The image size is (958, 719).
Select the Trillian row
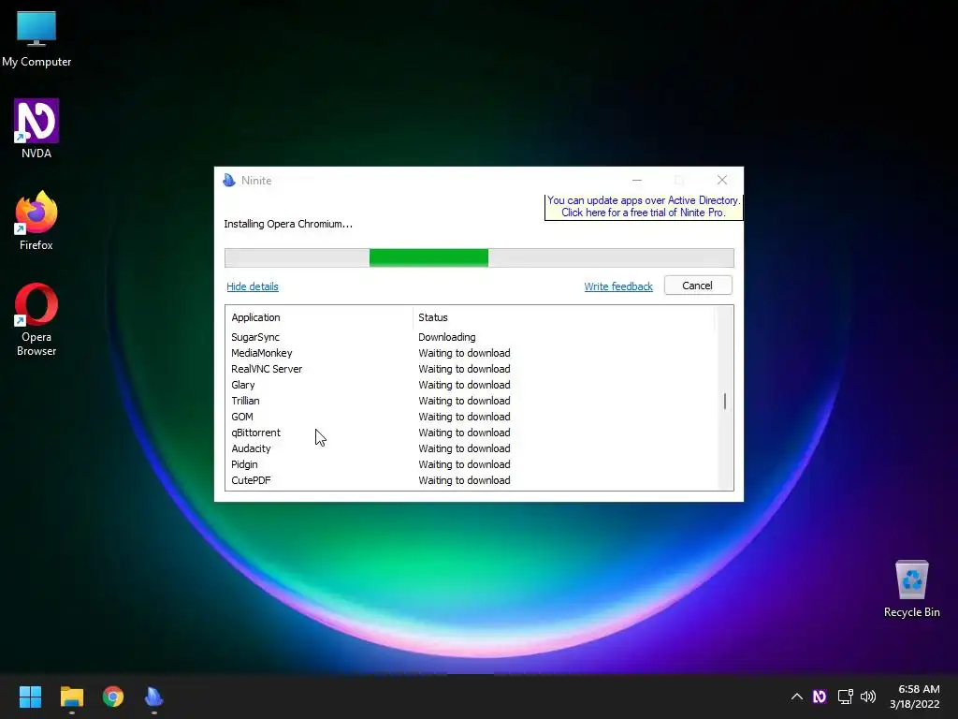pos(471,401)
